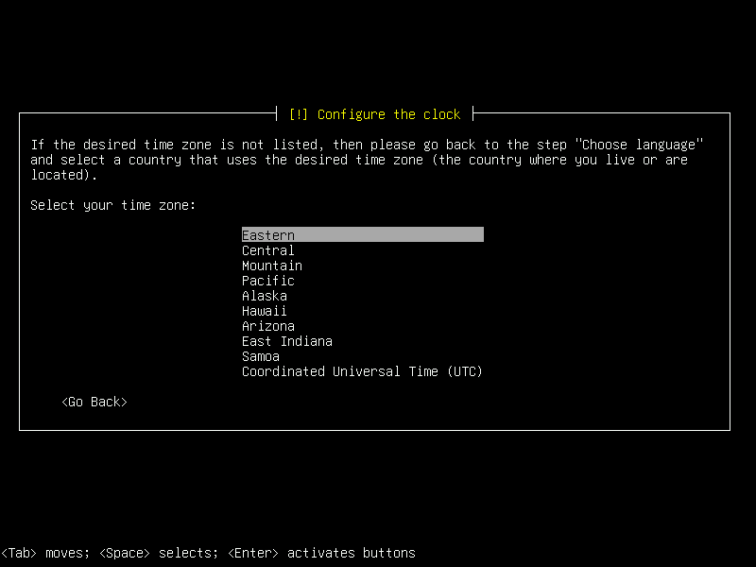756x567 pixels.
Task: Select Coordinated Universal Time (UTC)
Action: click(363, 371)
